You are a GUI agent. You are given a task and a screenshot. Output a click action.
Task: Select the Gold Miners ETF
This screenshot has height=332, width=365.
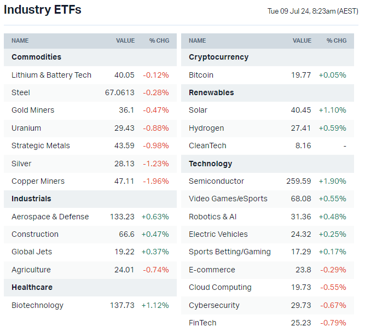pos(33,110)
